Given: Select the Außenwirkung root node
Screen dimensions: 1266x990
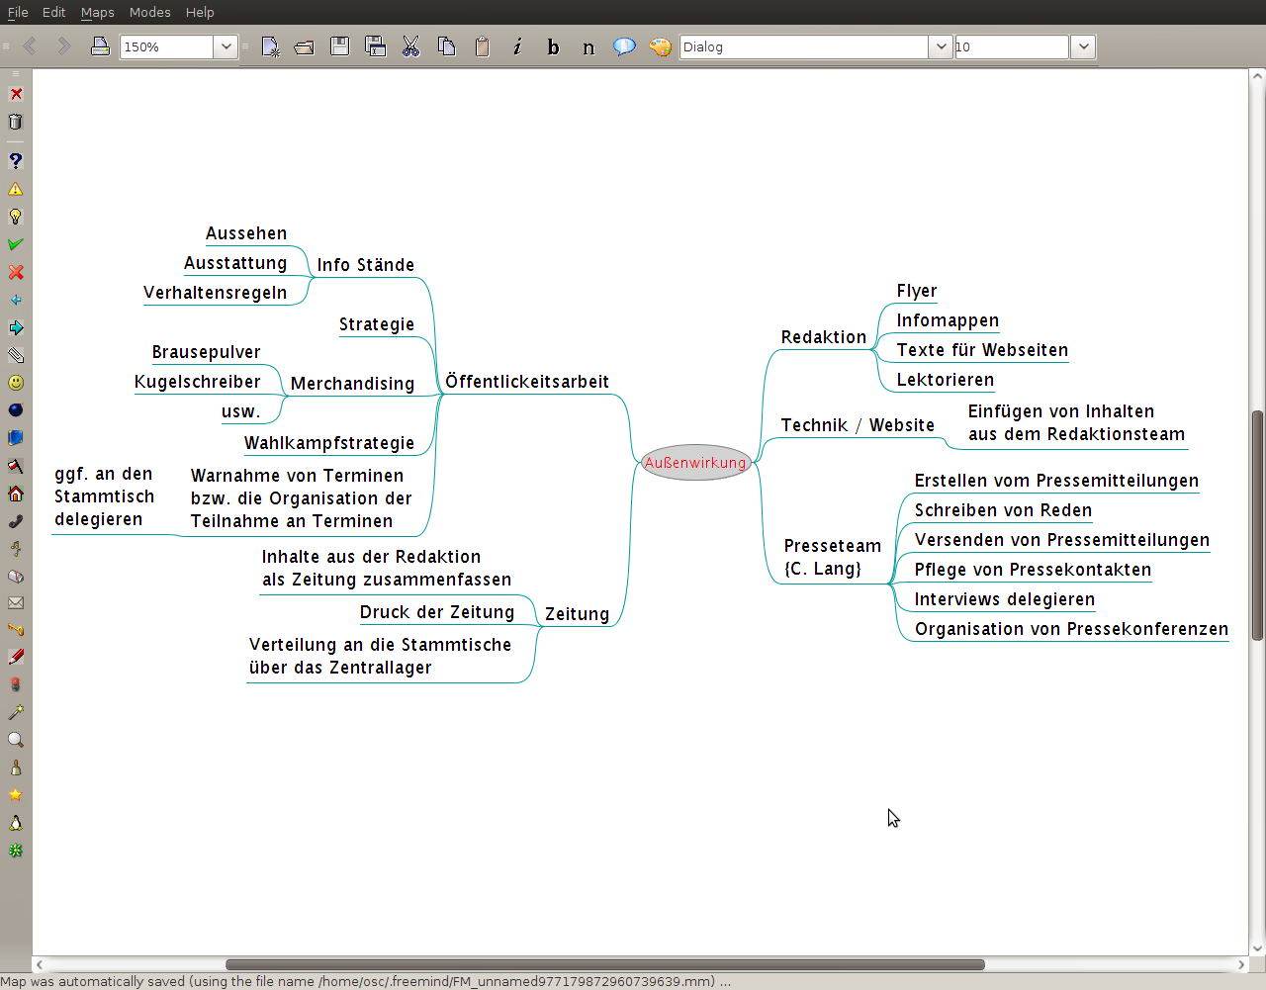Looking at the screenshot, I should pos(695,462).
